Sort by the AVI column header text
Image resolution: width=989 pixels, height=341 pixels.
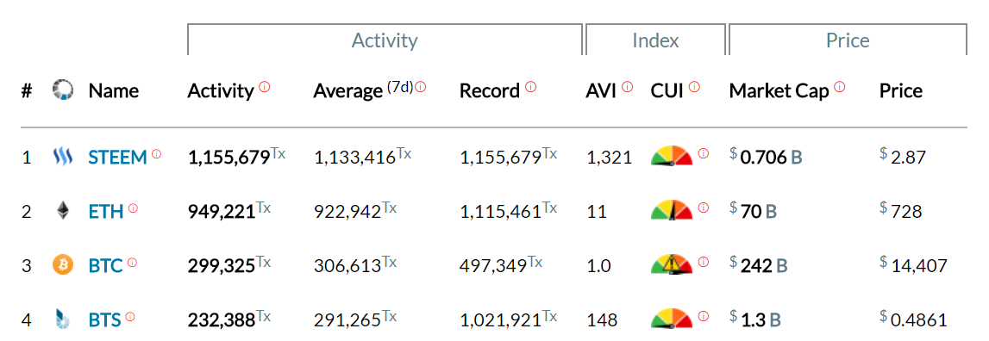click(601, 91)
